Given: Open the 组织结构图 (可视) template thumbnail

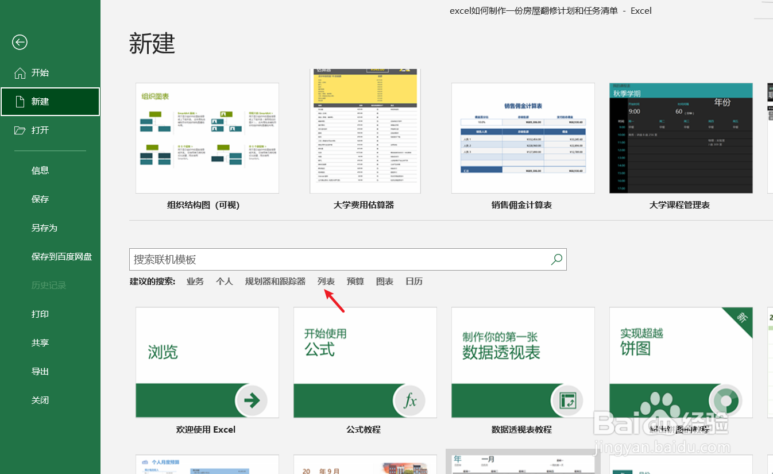Looking at the screenshot, I should click(x=207, y=138).
